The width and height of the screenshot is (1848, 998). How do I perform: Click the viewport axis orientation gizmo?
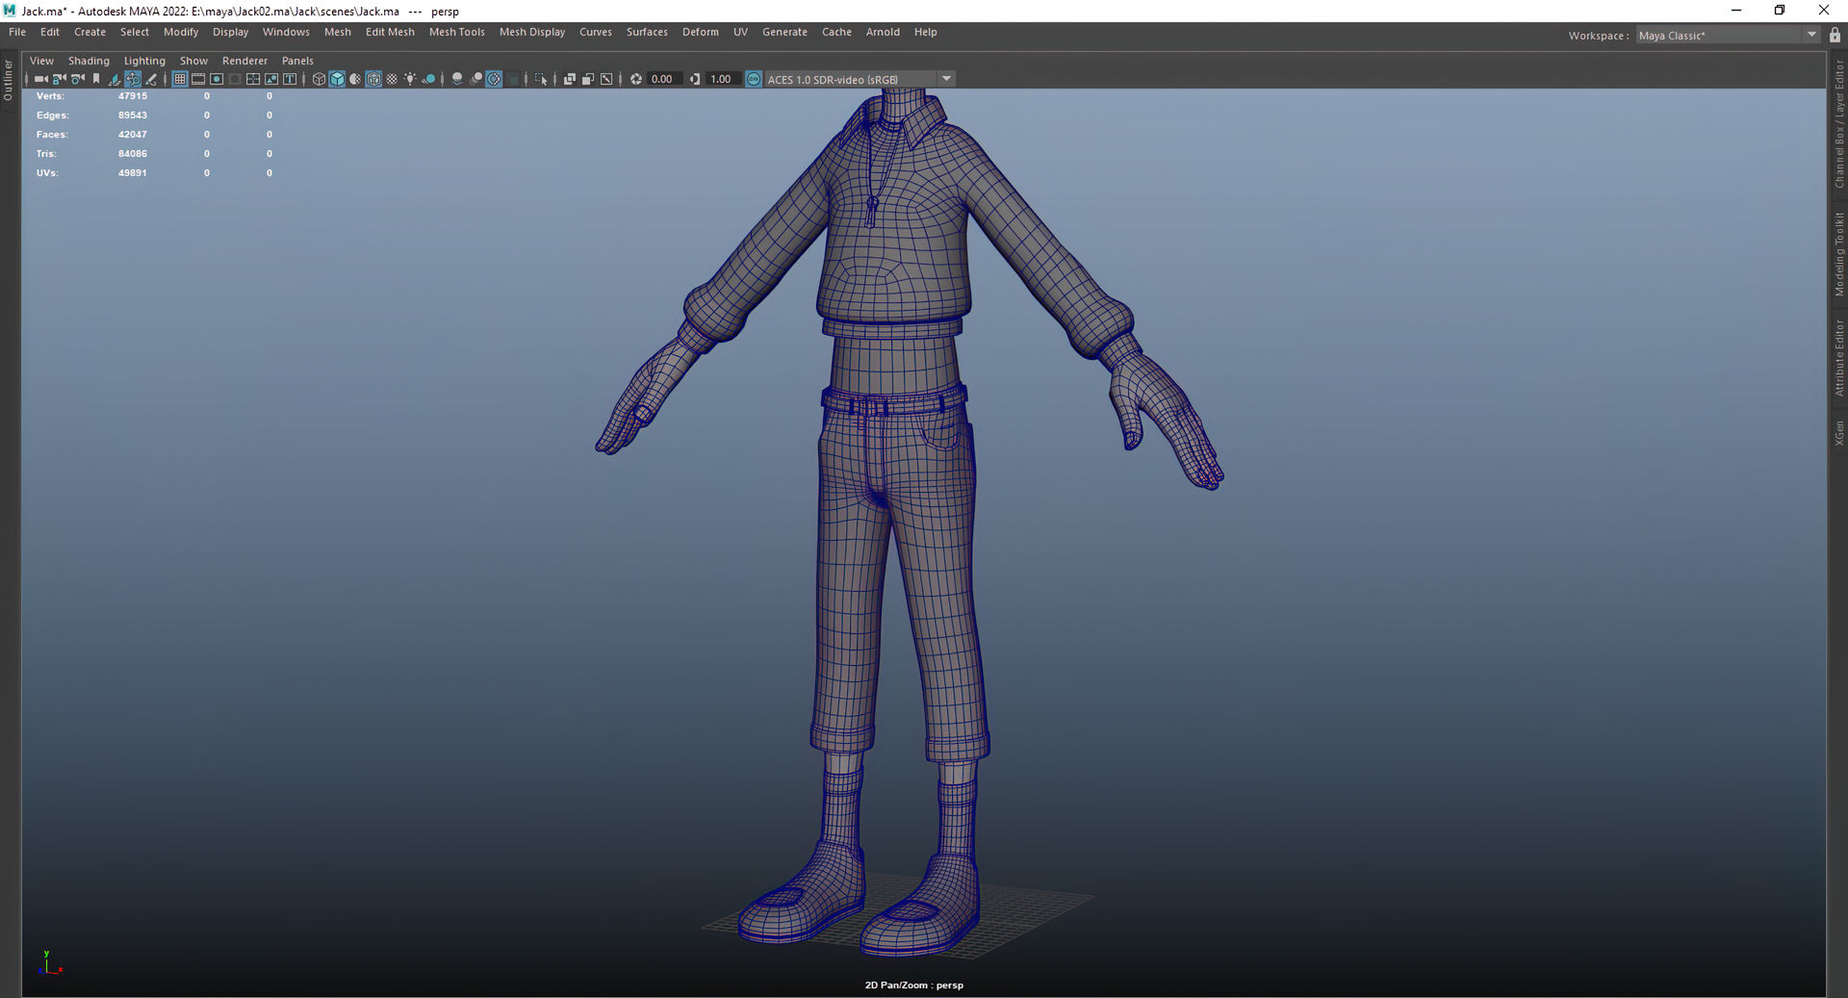(x=49, y=963)
